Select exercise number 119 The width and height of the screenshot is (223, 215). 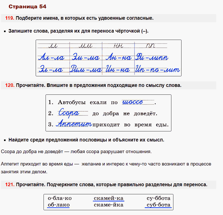click(9, 18)
